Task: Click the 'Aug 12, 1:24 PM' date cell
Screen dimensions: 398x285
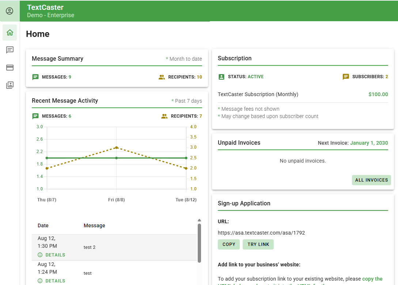Action: point(47,268)
